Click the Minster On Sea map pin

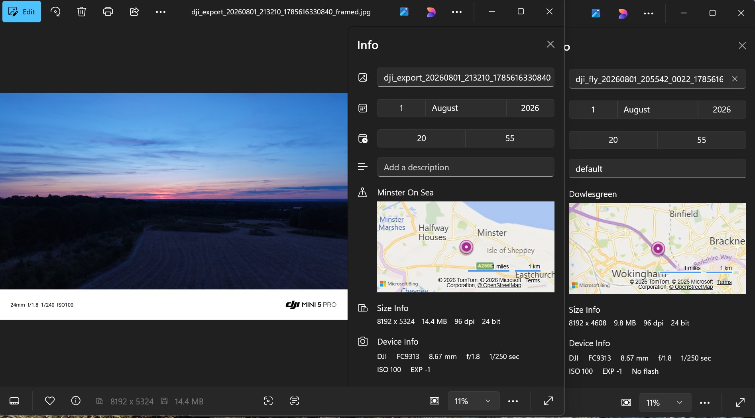[x=466, y=247]
